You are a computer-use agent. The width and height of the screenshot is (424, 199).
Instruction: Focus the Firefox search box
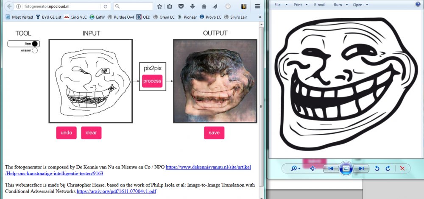pos(133,6)
